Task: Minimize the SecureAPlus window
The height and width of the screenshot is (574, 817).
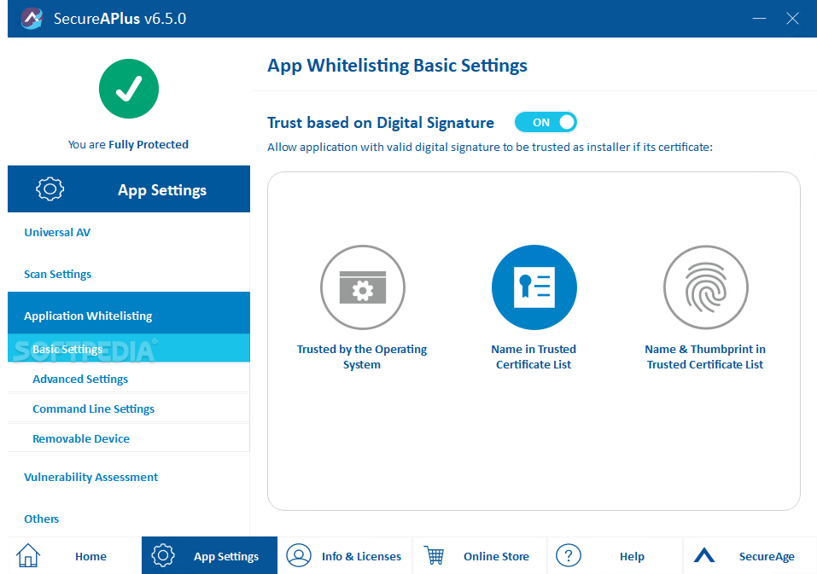Action: (759, 18)
